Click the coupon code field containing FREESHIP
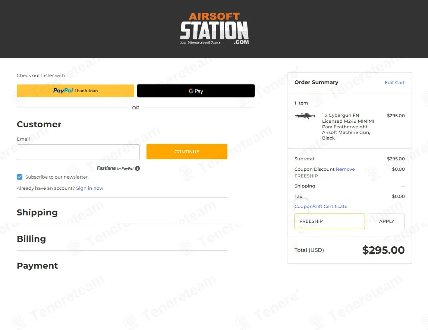Screen dimensions: 428x330 tap(330, 221)
